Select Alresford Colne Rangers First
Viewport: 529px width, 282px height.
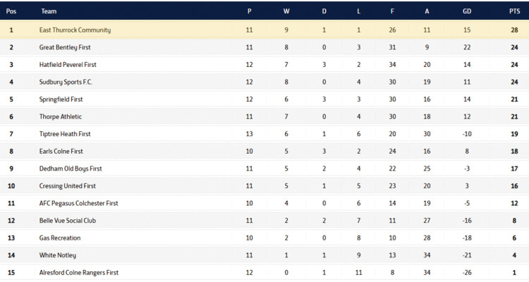(79, 272)
